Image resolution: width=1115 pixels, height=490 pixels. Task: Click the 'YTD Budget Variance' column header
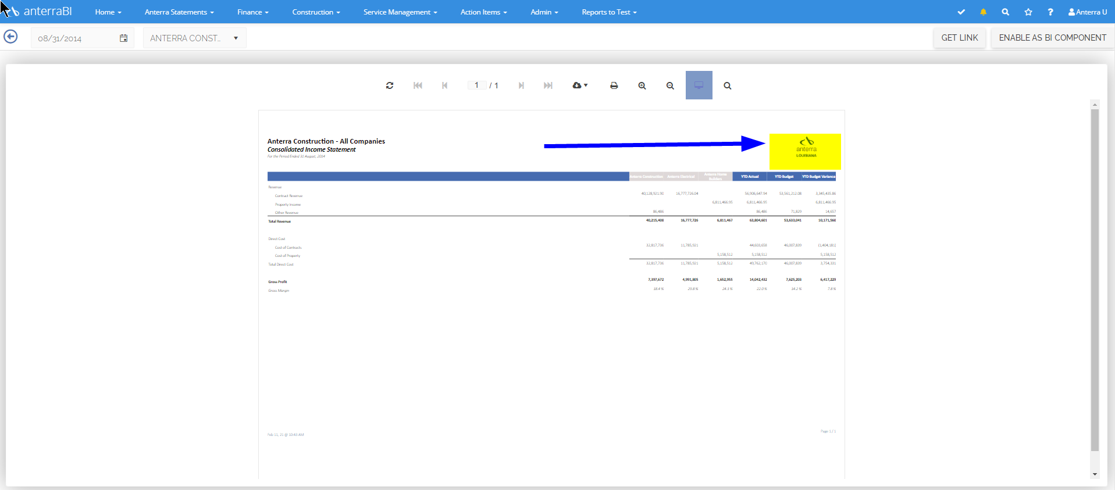pos(818,177)
